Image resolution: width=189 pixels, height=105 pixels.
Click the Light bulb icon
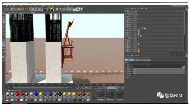(82, 9)
